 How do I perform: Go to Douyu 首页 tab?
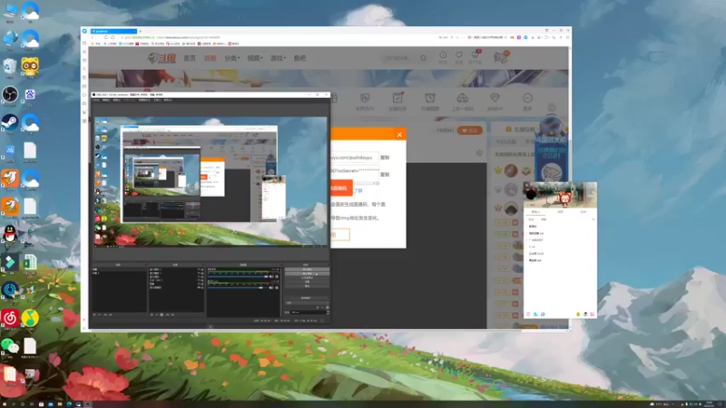pos(190,58)
